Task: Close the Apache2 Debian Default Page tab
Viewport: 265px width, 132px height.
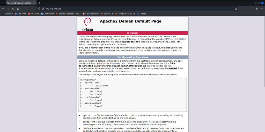Action: 34,3
